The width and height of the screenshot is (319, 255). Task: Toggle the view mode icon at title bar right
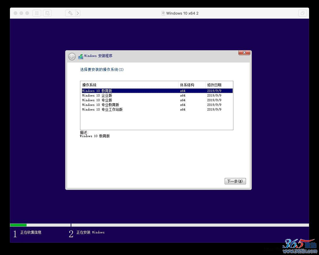[303, 13]
